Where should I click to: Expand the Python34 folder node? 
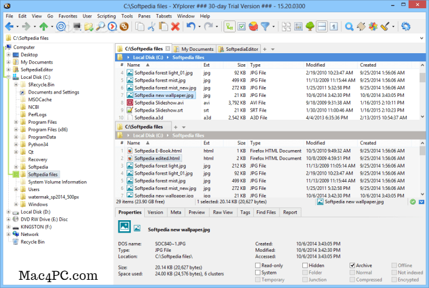[16, 144]
